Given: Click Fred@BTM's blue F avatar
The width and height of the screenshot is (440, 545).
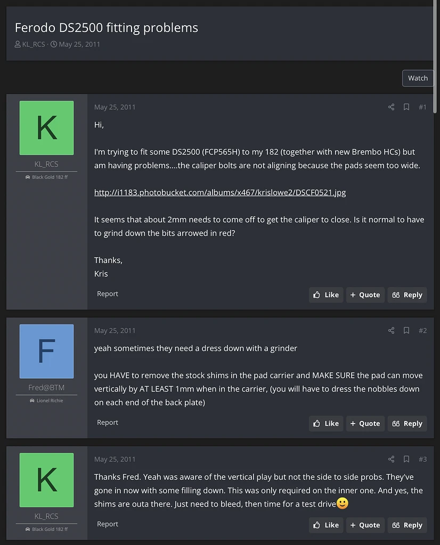Looking at the screenshot, I should [46, 352].
